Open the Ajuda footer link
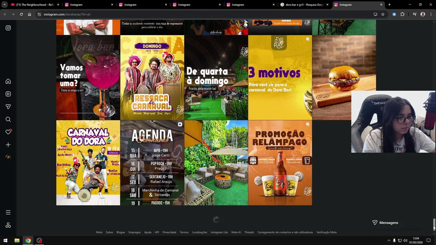This screenshot has width=436, height=245. pos(148,232)
